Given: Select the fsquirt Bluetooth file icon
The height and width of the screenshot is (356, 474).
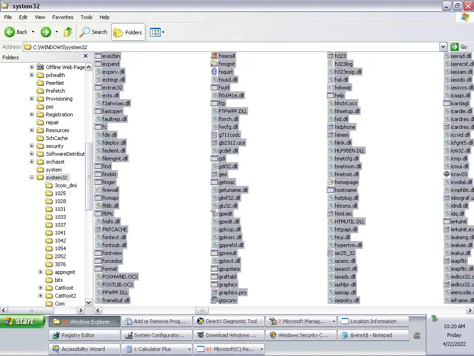Looking at the screenshot, I should pyautogui.click(x=214, y=71).
